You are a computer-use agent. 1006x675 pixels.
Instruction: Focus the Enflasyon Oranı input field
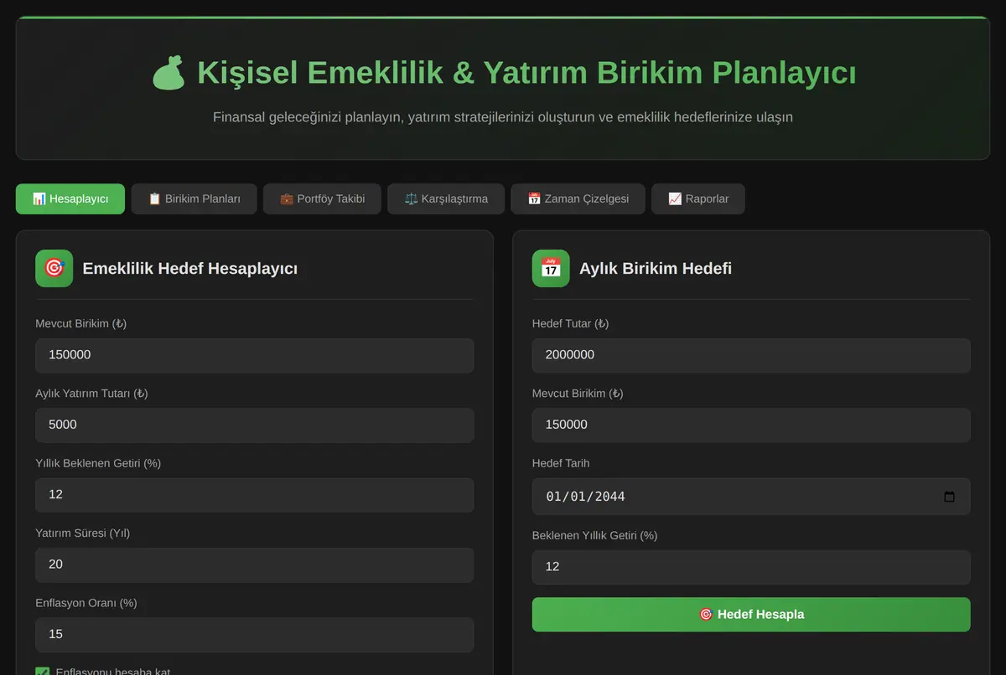click(255, 635)
